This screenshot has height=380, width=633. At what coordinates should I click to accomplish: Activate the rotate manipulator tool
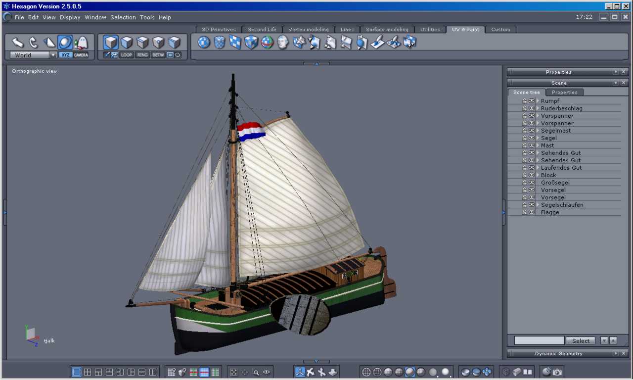coord(34,43)
